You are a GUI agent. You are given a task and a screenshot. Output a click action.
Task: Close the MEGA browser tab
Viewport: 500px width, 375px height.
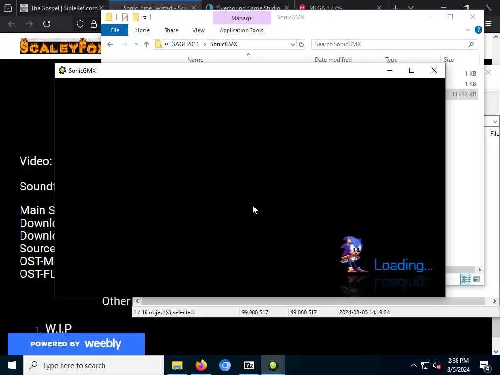(379, 8)
